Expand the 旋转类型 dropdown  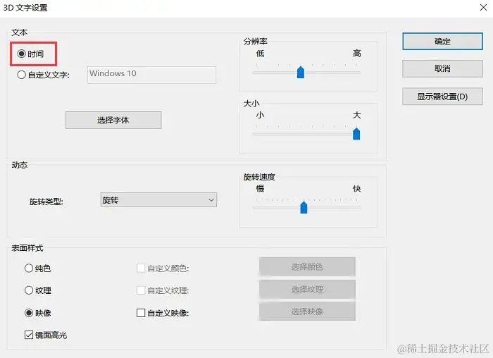pos(158,199)
